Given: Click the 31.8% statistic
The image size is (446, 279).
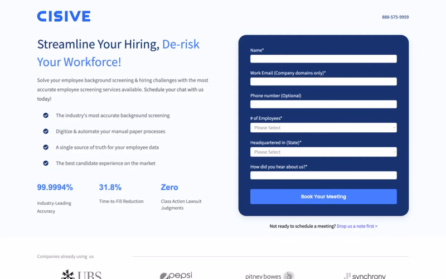Looking at the screenshot, I should click(x=110, y=187).
